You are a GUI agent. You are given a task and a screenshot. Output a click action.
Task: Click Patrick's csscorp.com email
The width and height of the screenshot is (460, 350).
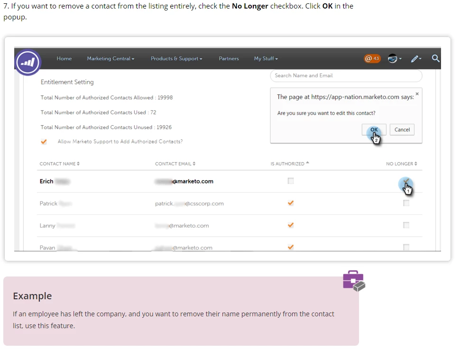click(x=189, y=203)
